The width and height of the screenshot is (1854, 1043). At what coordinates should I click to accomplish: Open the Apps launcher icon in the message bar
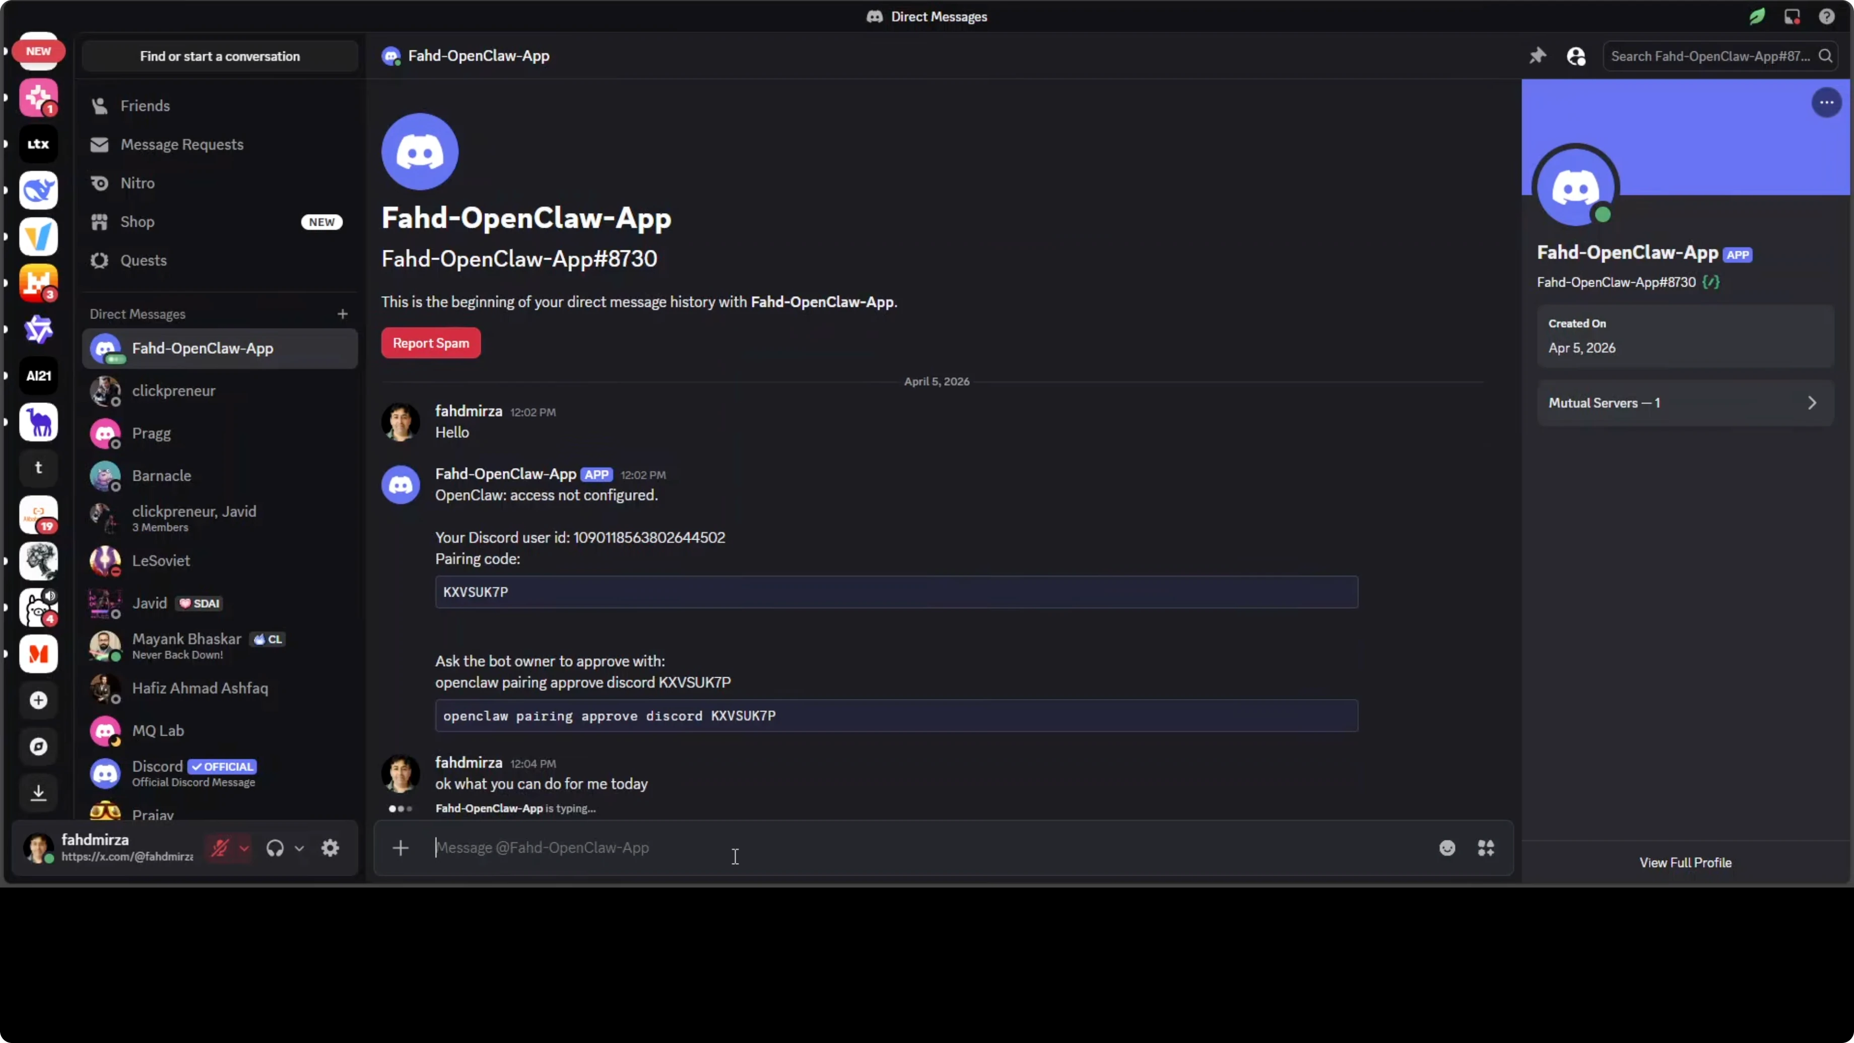[x=1486, y=848]
